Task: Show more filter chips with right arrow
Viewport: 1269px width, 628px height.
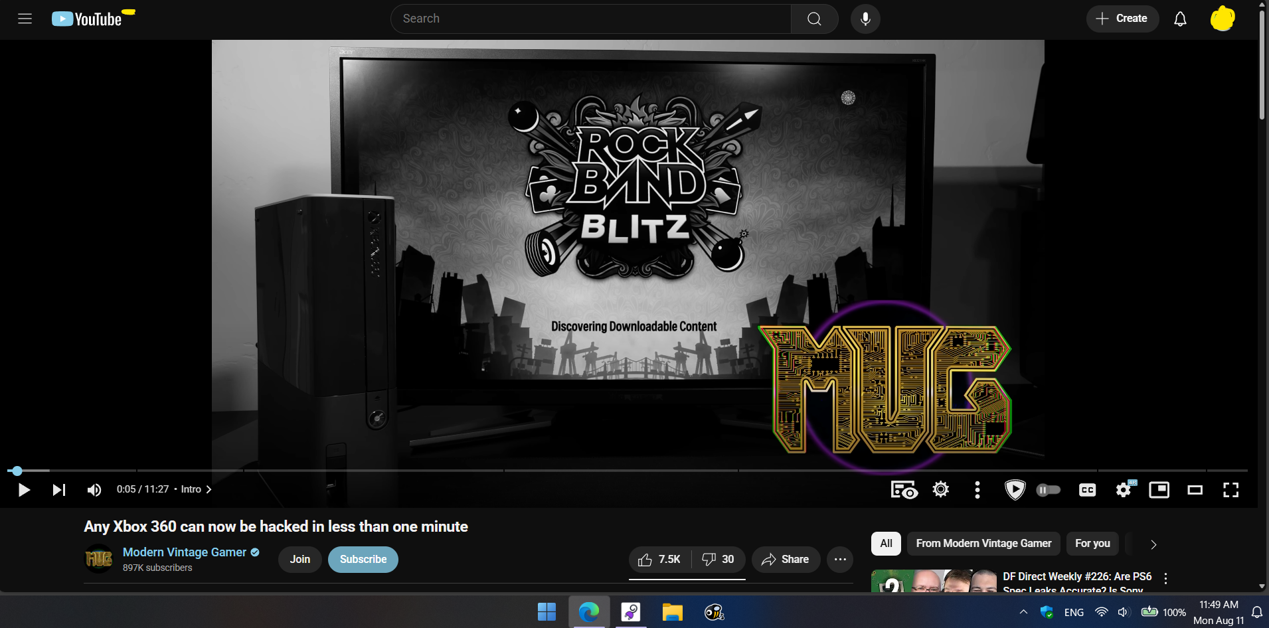Action: 1153,544
